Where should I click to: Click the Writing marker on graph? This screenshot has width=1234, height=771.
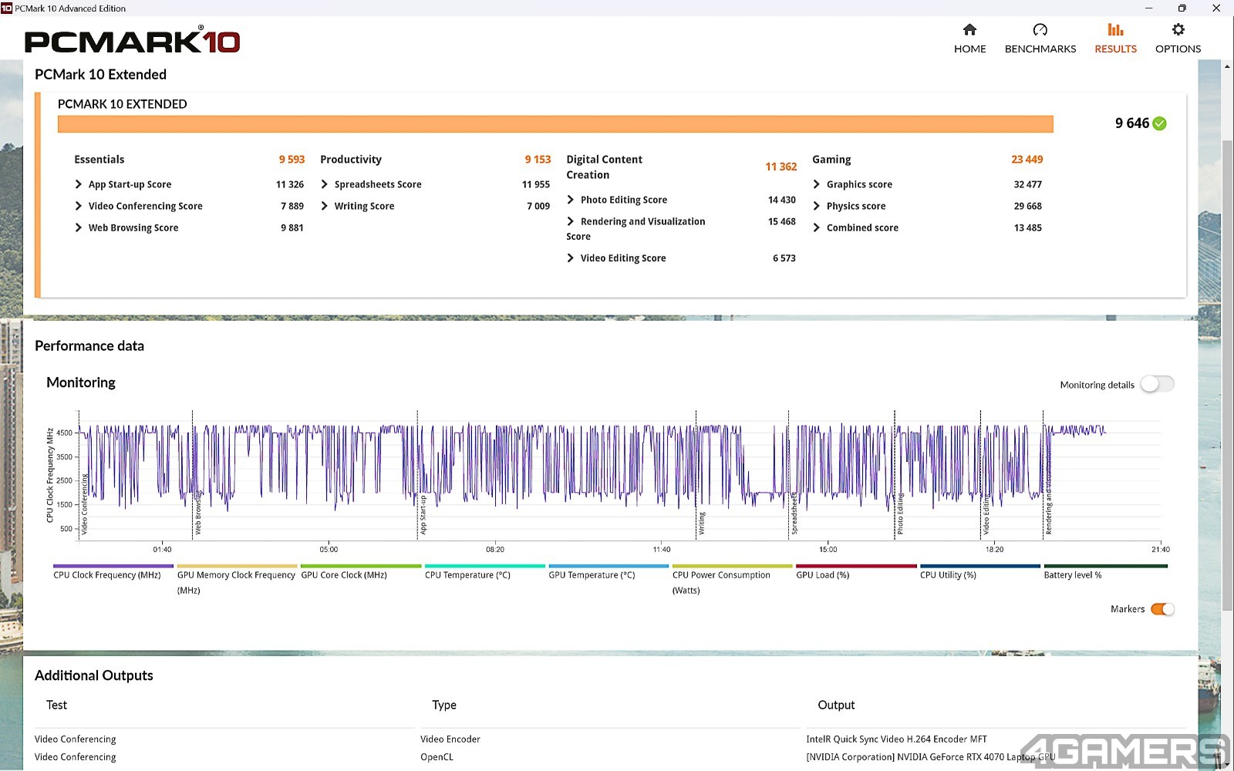pyautogui.click(x=701, y=524)
